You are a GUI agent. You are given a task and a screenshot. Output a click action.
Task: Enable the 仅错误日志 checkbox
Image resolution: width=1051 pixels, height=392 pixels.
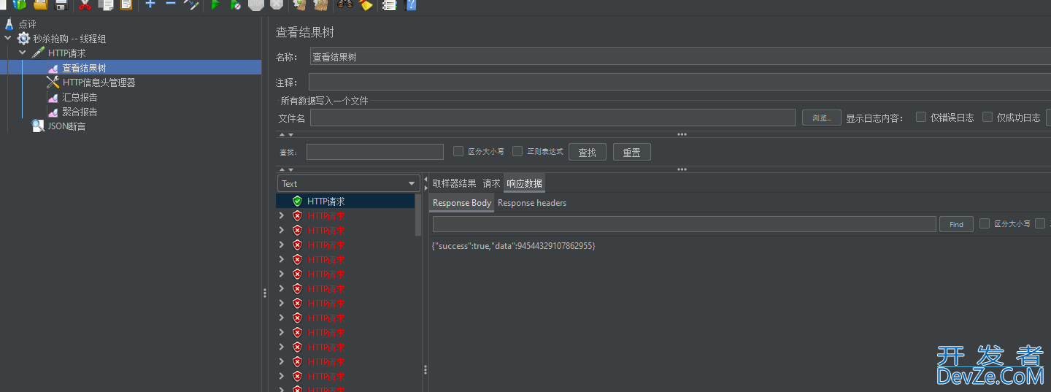point(921,117)
